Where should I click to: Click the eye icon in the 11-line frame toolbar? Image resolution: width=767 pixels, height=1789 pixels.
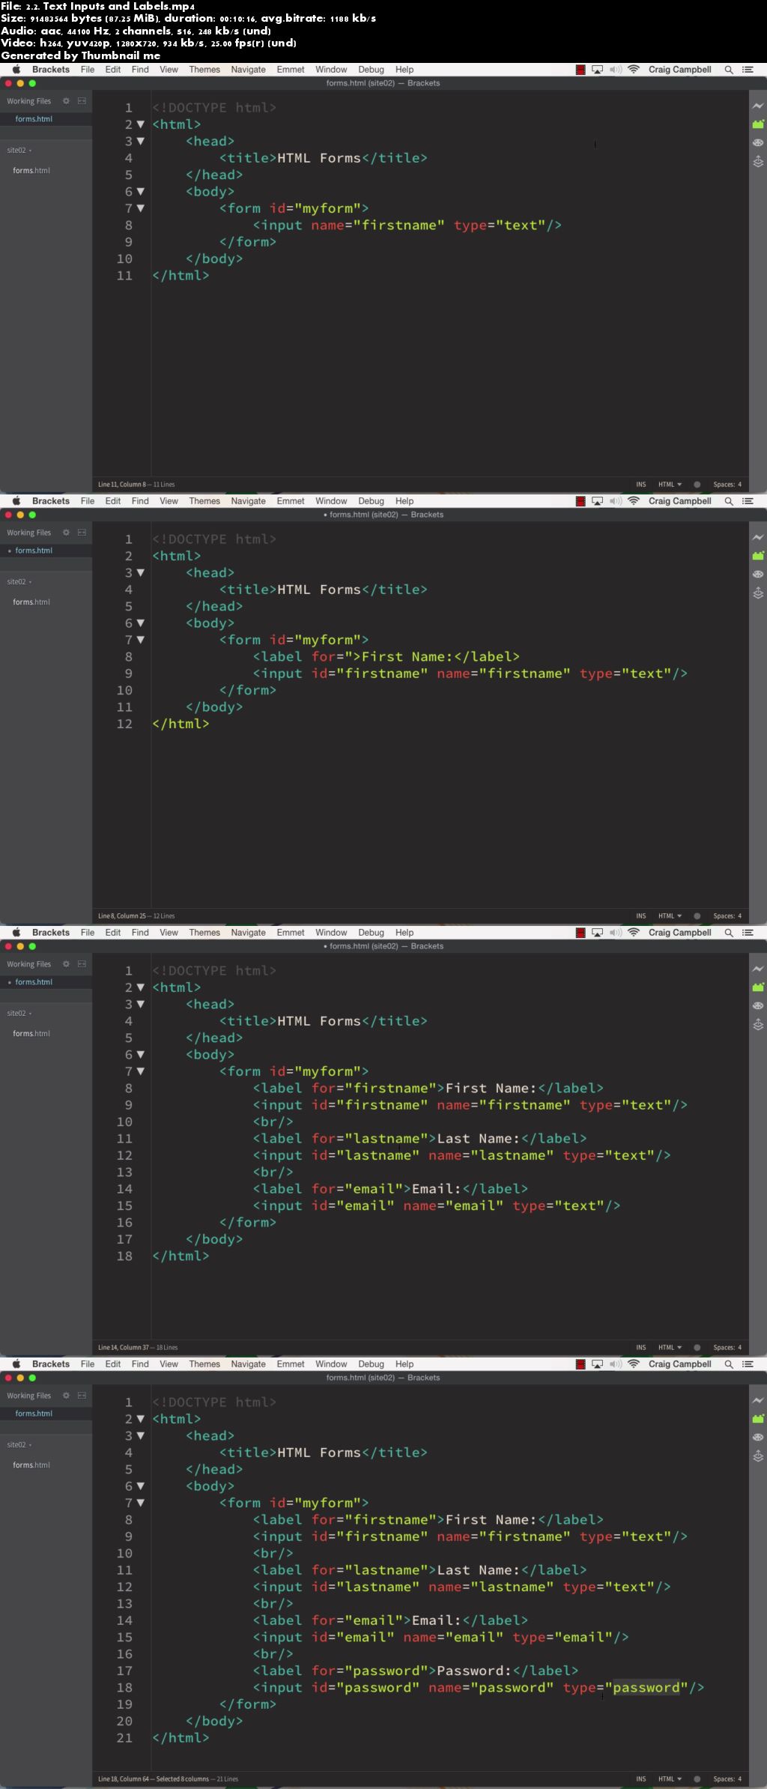click(x=758, y=142)
